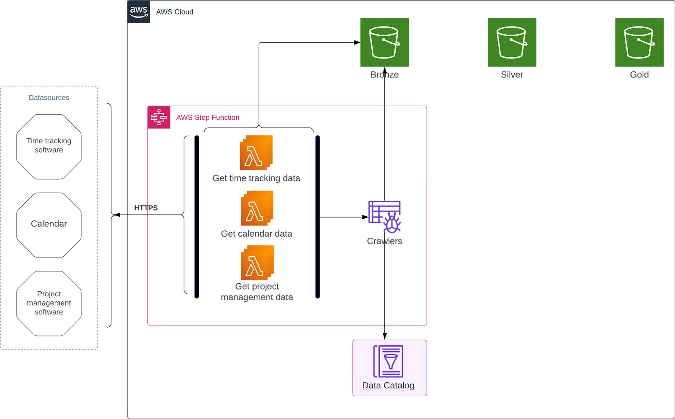This screenshot has height=419, width=675.
Task: Click the AWS Cloud label
Action: pos(175,12)
